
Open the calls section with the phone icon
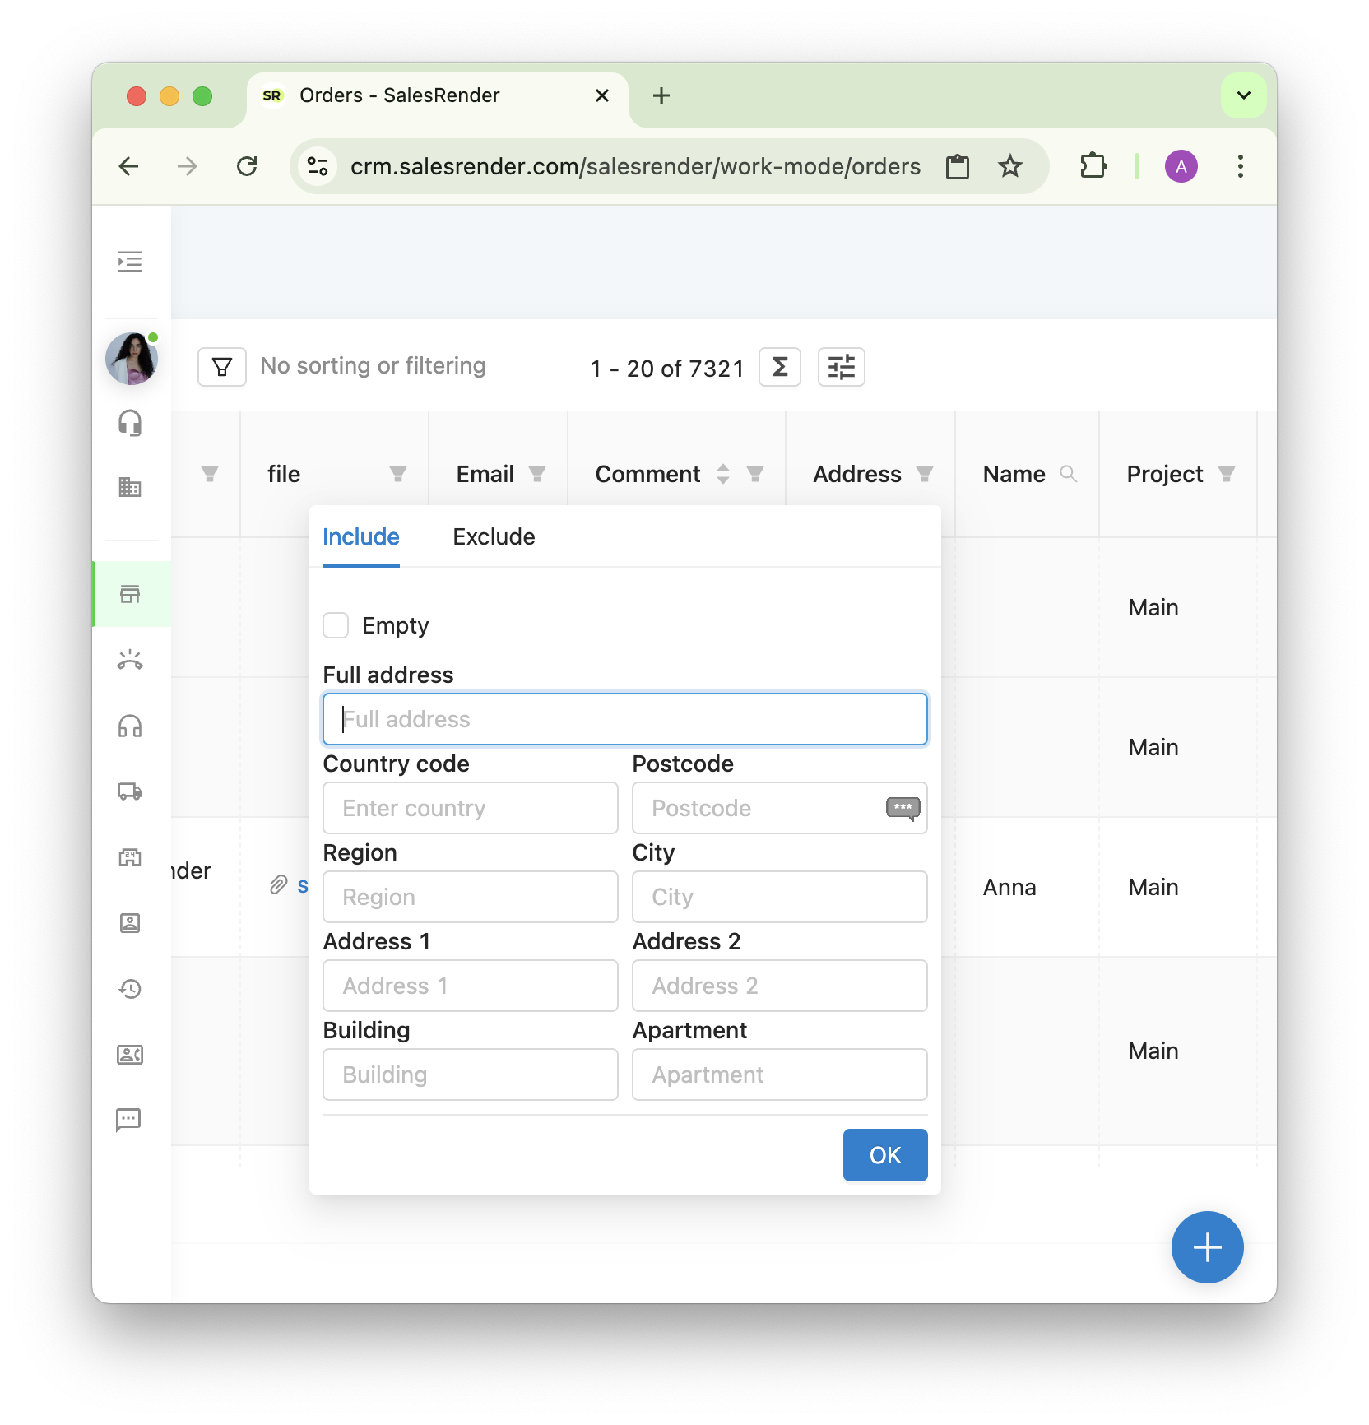pyautogui.click(x=130, y=658)
